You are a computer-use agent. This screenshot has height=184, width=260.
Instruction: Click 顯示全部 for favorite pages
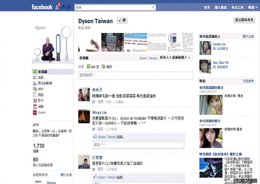pos(66,175)
